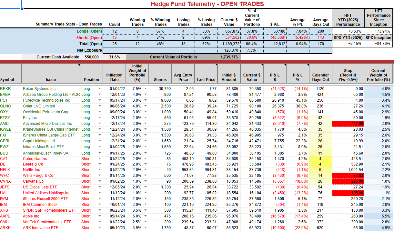
Task: Select the Shorts (Open) summary label
Action: click(89, 37)
